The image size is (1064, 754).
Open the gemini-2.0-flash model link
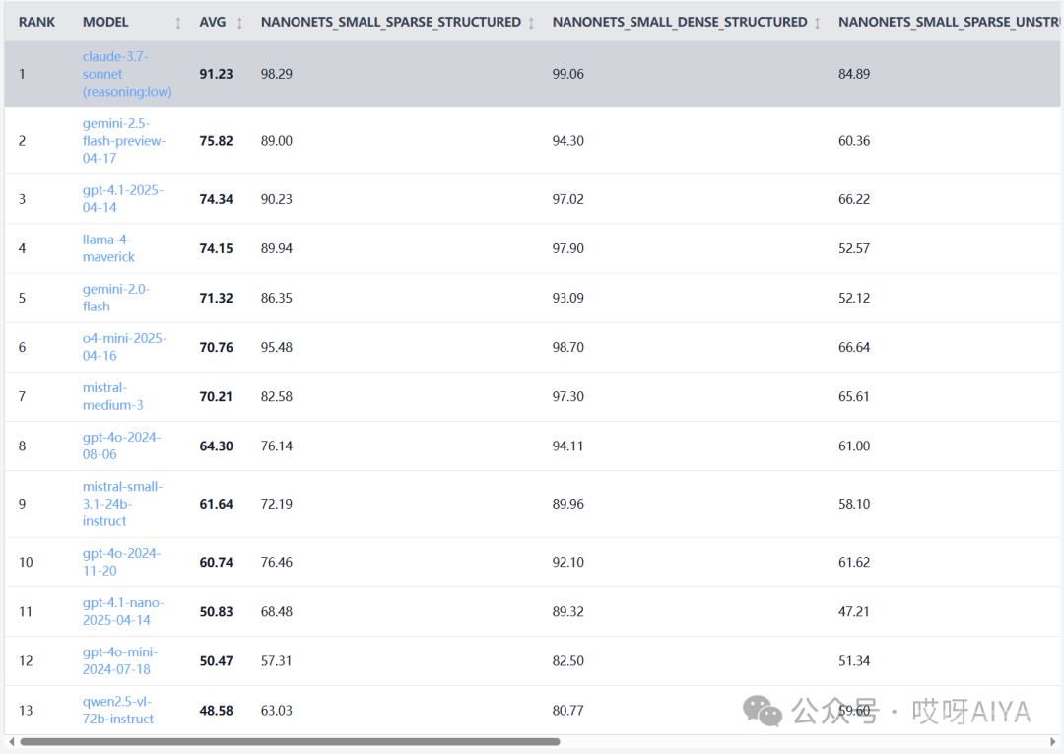pos(116,298)
